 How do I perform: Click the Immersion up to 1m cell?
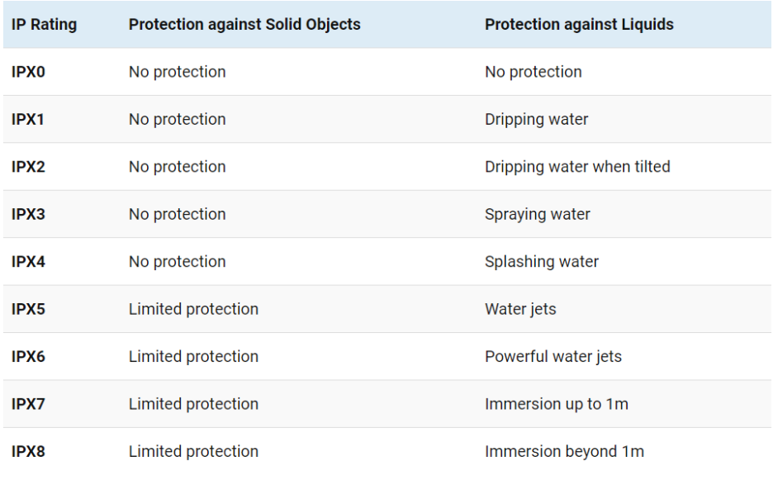coord(557,404)
